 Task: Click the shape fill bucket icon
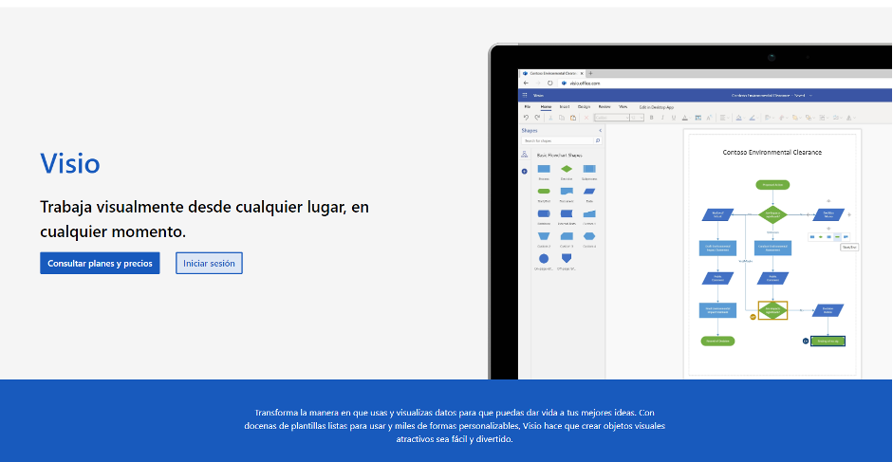click(738, 118)
